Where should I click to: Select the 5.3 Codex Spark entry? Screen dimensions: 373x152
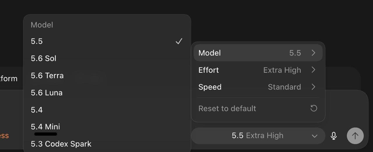(107, 144)
